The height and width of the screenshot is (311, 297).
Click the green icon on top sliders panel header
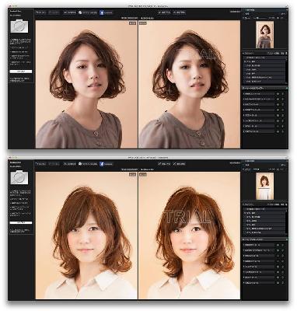pyautogui.click(x=286, y=88)
